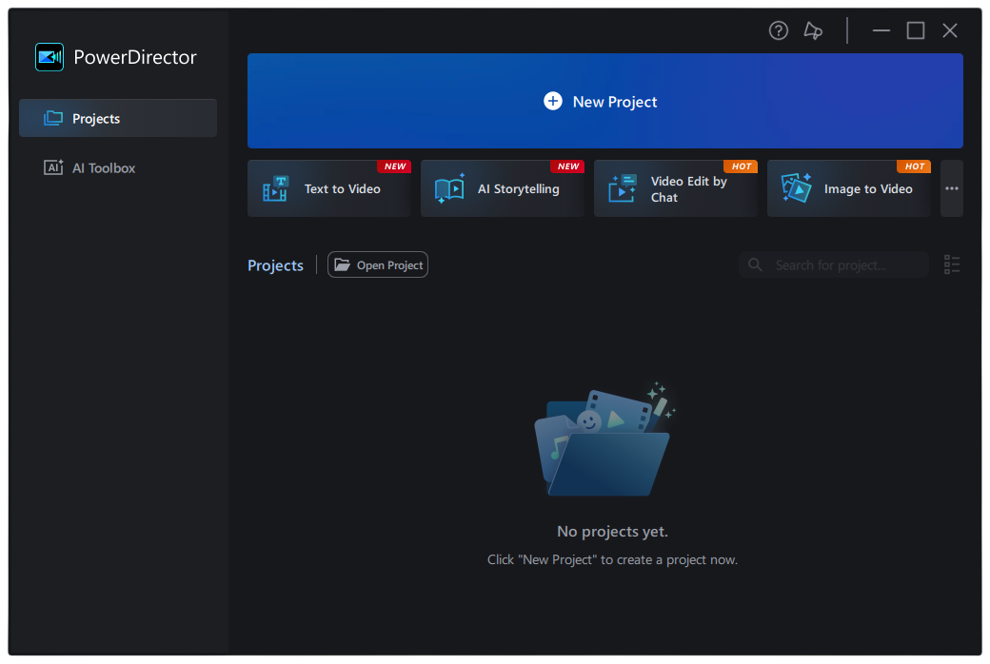Viewport: 990px width, 664px height.
Task: Click the plus icon in New Project
Action: coord(552,101)
